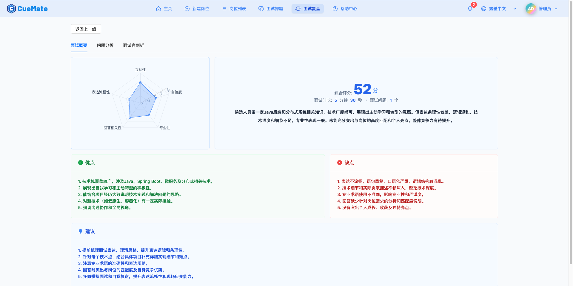Click the 互动性 data point on radar chart
Viewport: 573px width, 286px height.
[140, 82]
